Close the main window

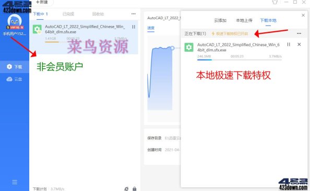coord(304,2)
